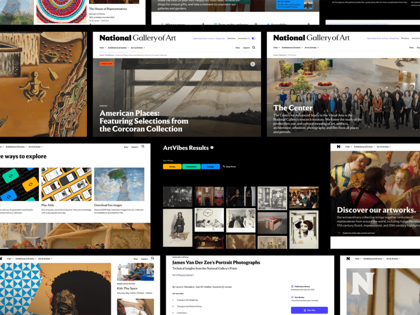420x315 pixels.
Task: Click the Swap Phrase shuffle icon
Action: pos(224,167)
